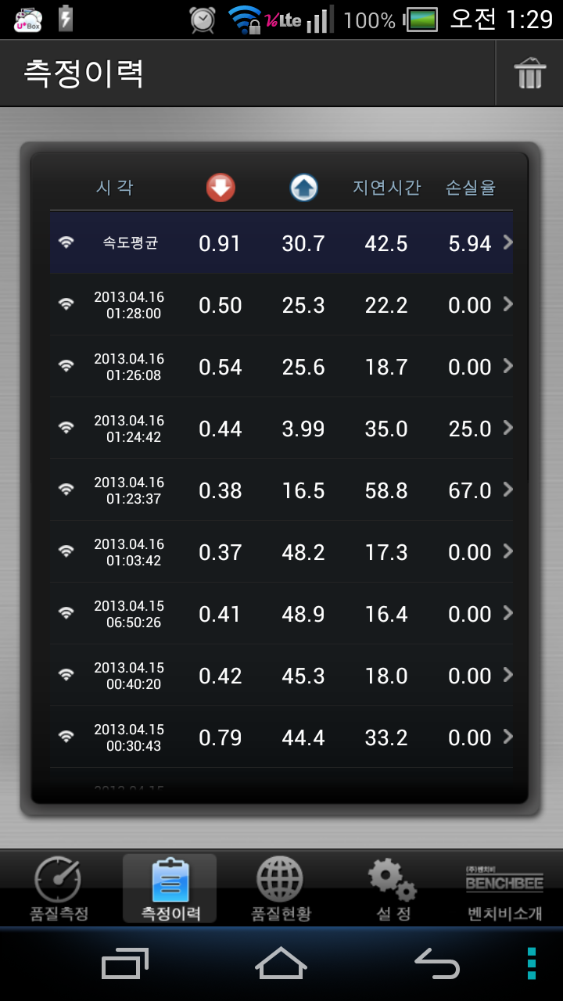Tap average upload value 30.7
563x1001 pixels.
[x=303, y=243]
